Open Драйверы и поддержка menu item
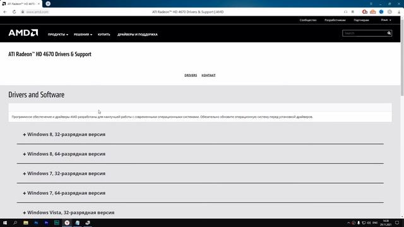The image size is (404, 227). tap(138, 35)
